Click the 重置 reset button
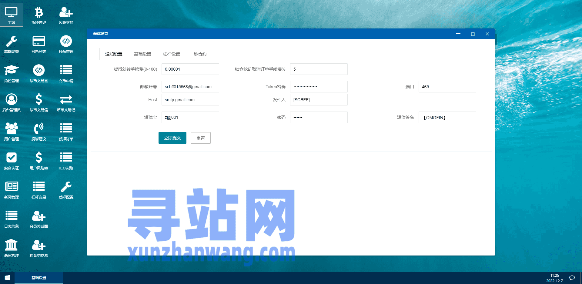Image resolution: width=582 pixels, height=284 pixels. [201, 138]
